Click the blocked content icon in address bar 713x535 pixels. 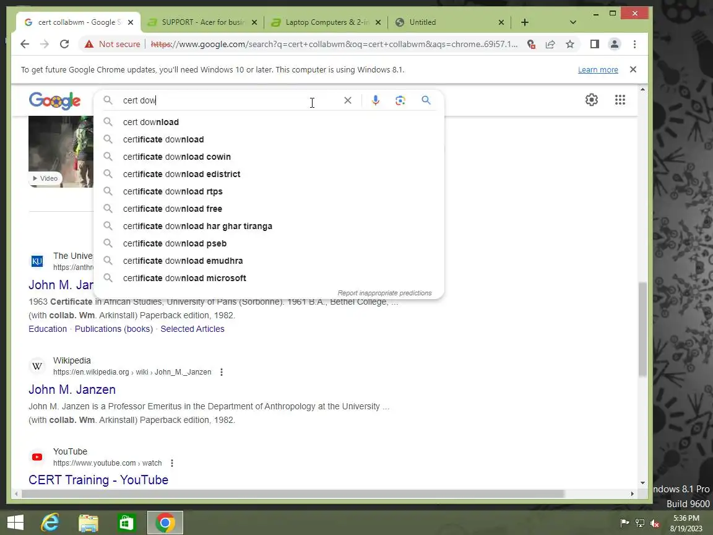click(x=530, y=44)
